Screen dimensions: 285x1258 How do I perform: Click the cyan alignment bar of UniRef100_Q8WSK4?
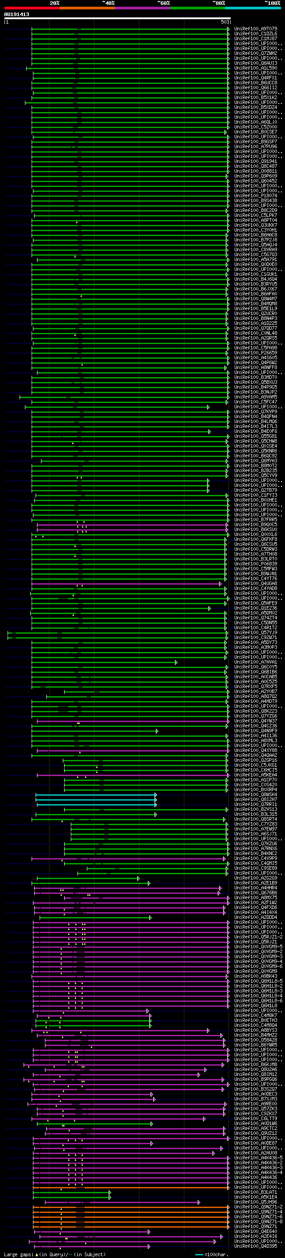click(x=96, y=794)
